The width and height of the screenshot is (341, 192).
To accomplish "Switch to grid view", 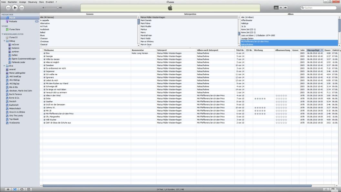I will [x=281, y=7].
